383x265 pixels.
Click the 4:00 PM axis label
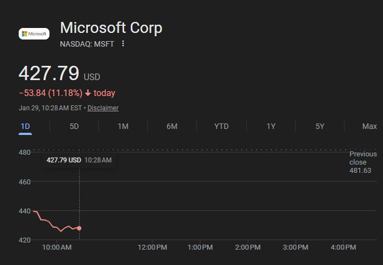pyautogui.click(x=344, y=248)
